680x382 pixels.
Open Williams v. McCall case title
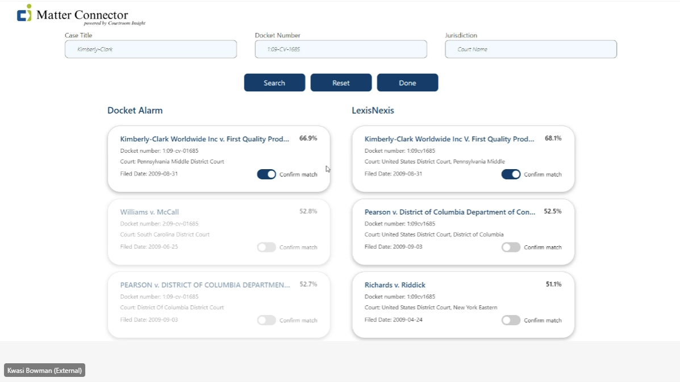[149, 212]
